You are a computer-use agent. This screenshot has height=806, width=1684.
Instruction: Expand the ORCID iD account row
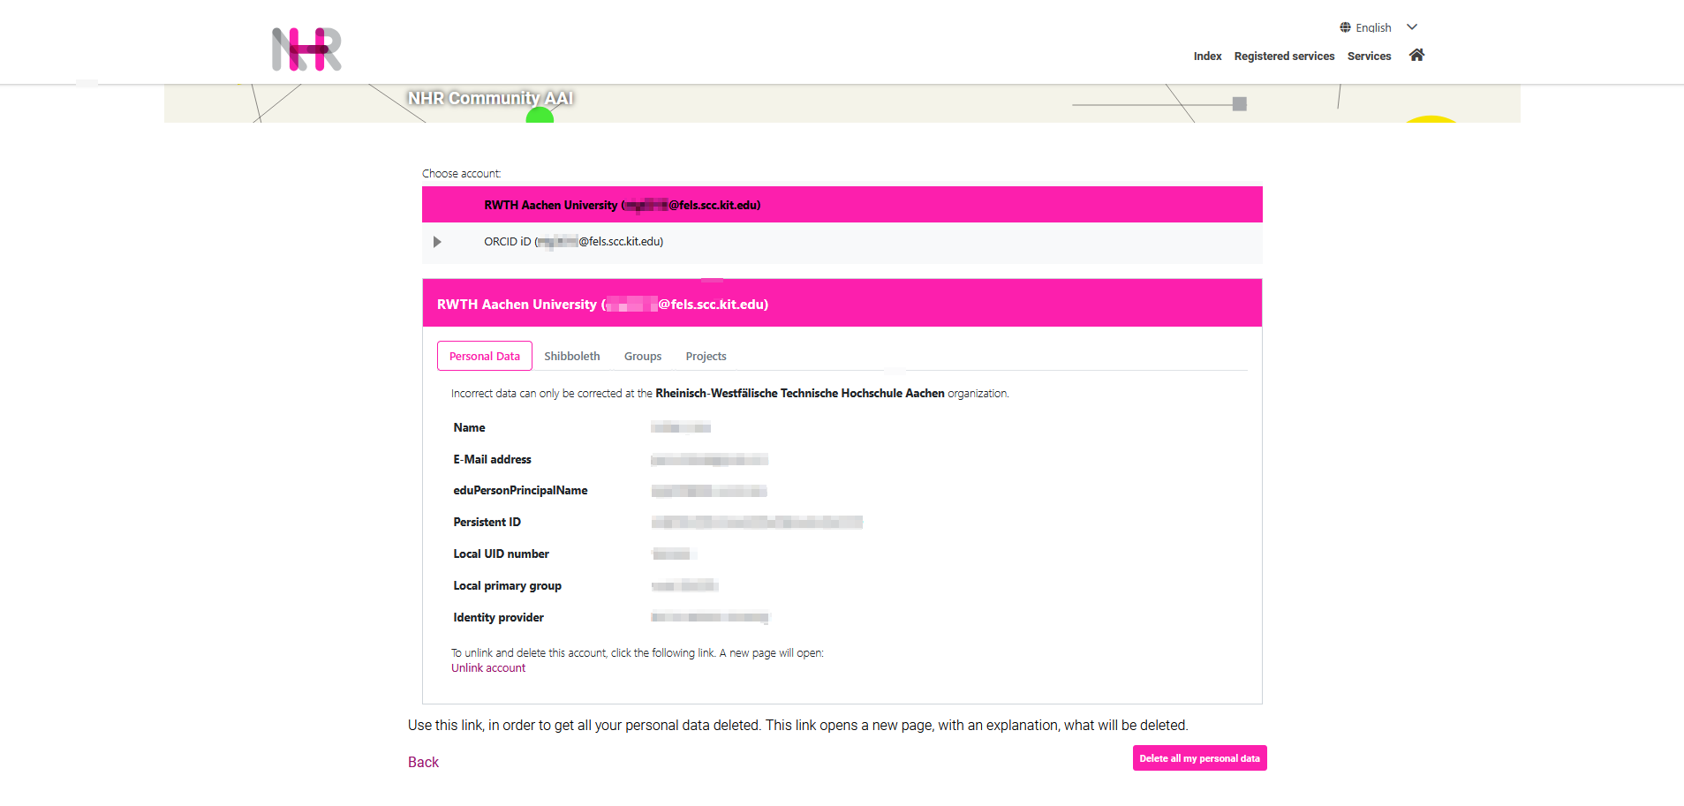pos(437,242)
